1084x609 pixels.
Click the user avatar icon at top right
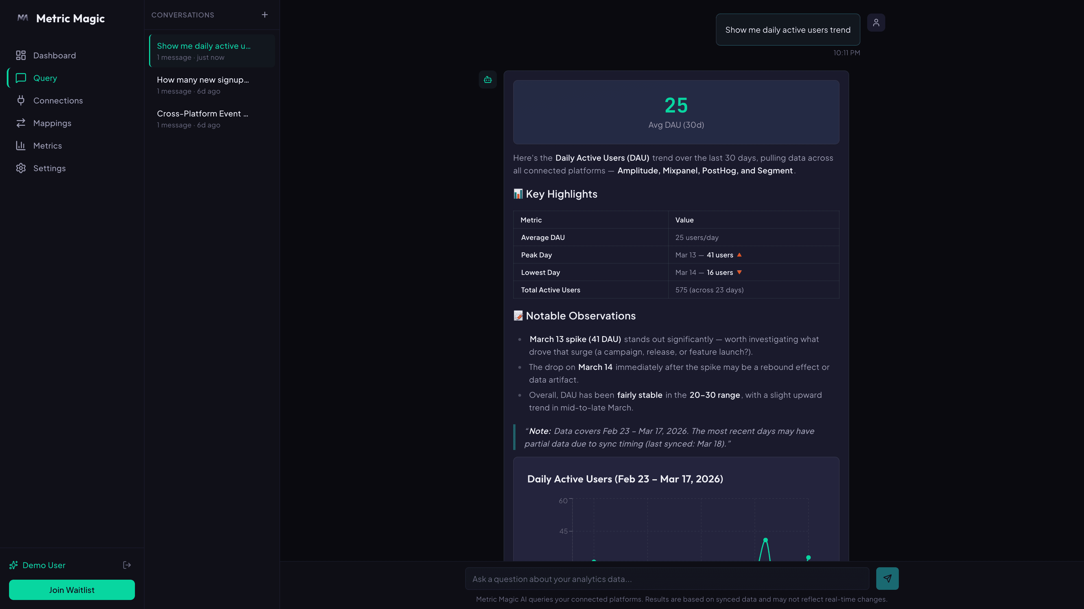876,22
